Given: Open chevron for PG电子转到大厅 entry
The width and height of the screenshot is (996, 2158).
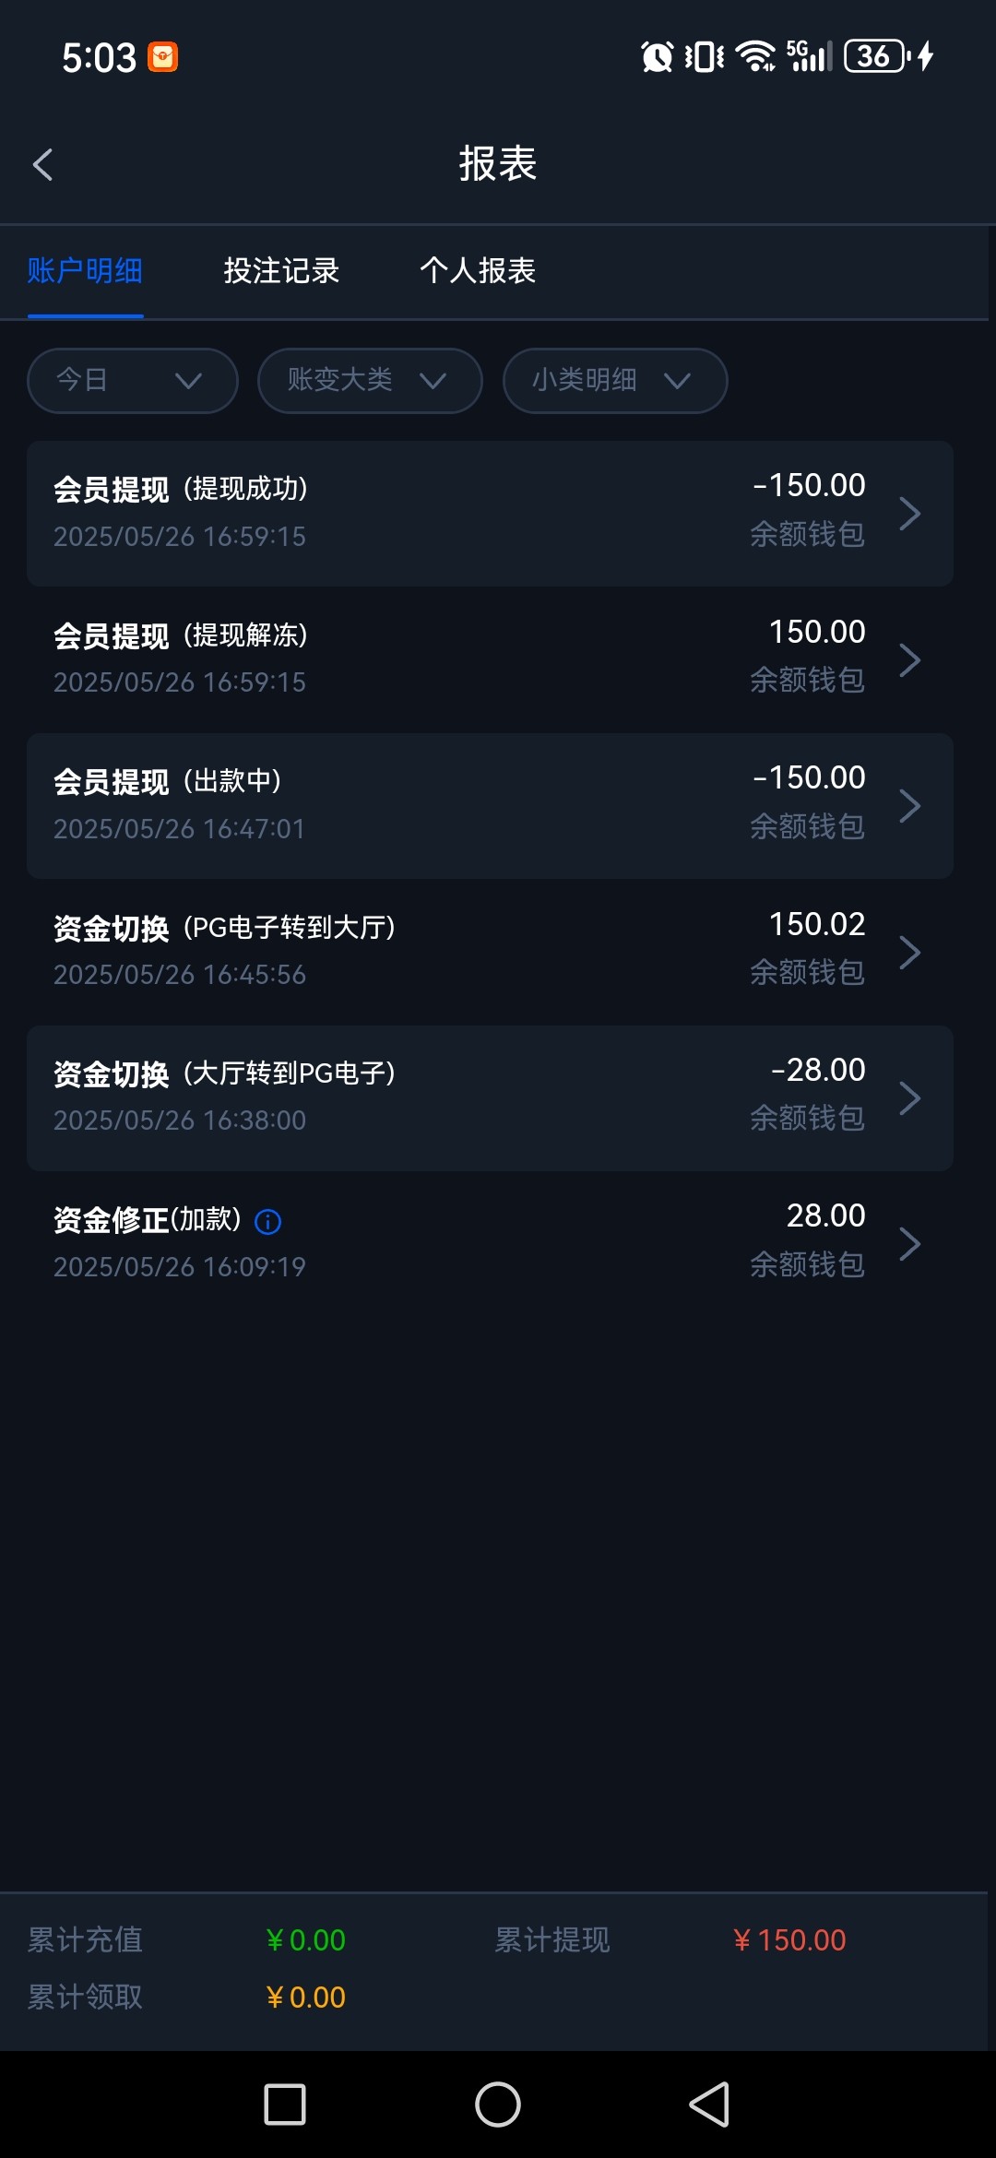Looking at the screenshot, I should point(909,953).
